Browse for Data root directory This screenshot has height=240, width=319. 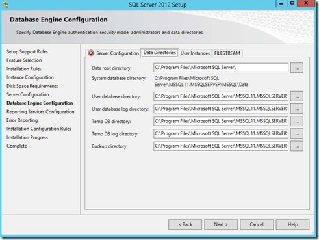point(297,68)
